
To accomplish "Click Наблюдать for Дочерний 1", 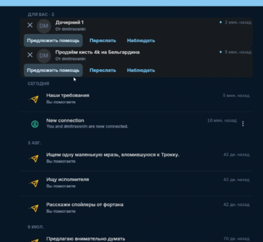I will (x=141, y=41).
